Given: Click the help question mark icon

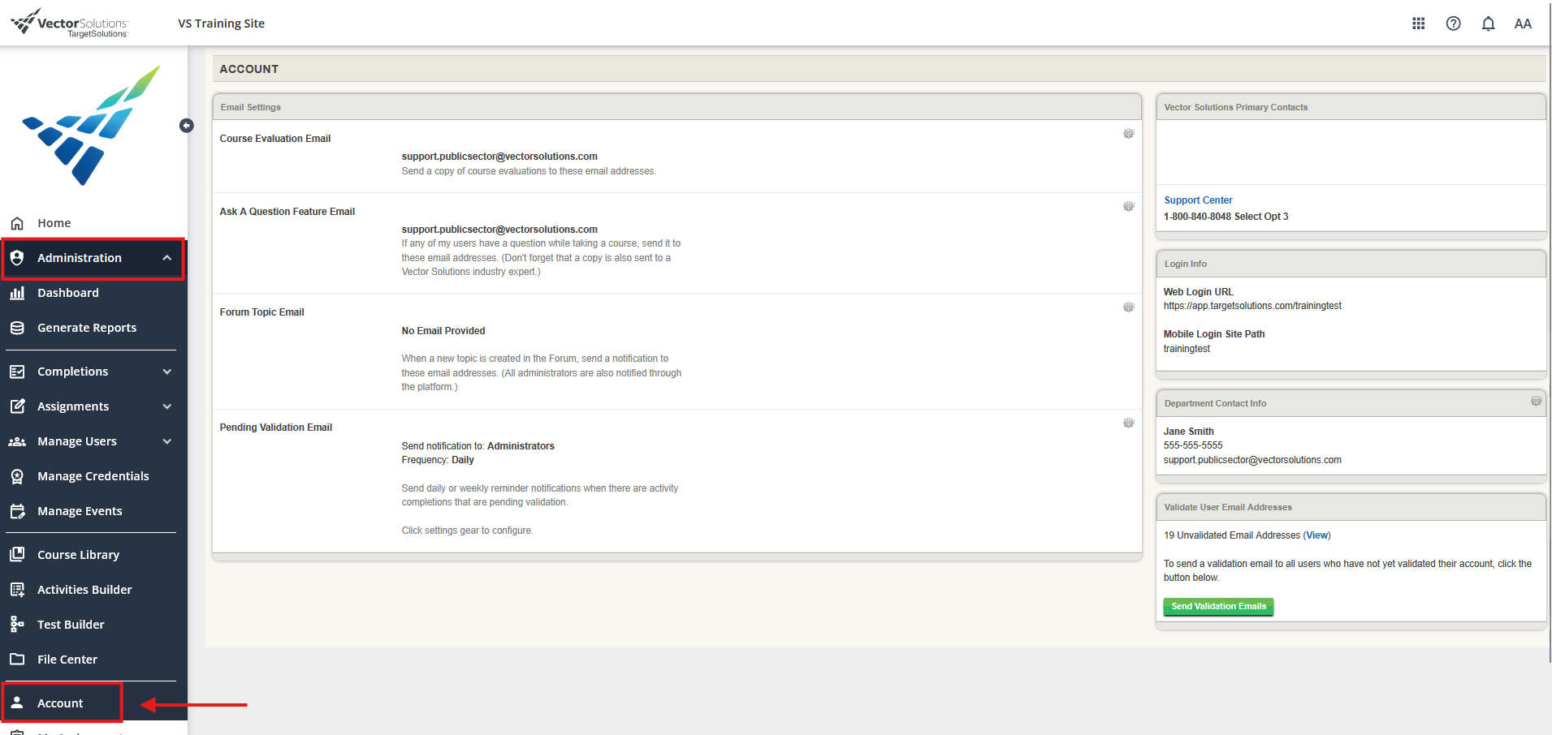Looking at the screenshot, I should point(1453,23).
